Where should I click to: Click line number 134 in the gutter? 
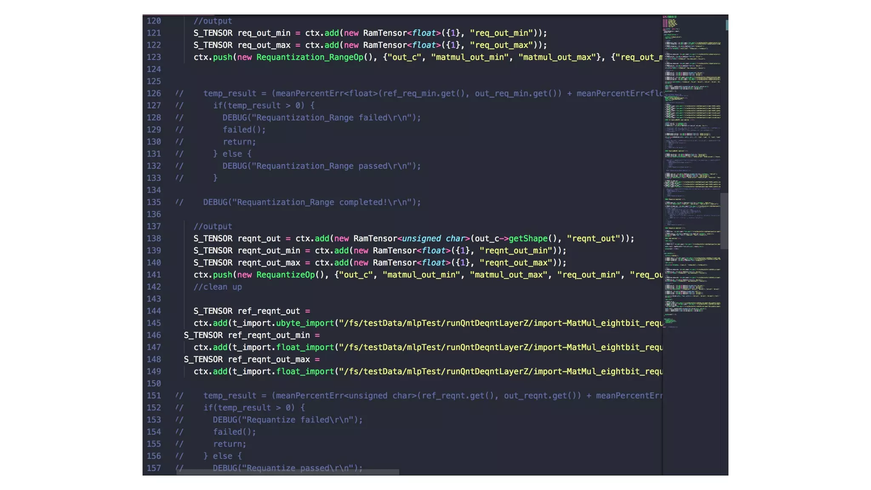click(154, 190)
